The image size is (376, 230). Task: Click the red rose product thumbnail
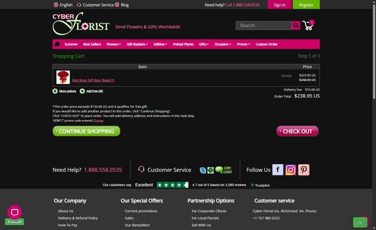click(x=63, y=77)
